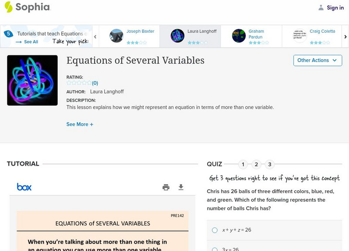
Task: Expand the description with See More
Action: 80,124
